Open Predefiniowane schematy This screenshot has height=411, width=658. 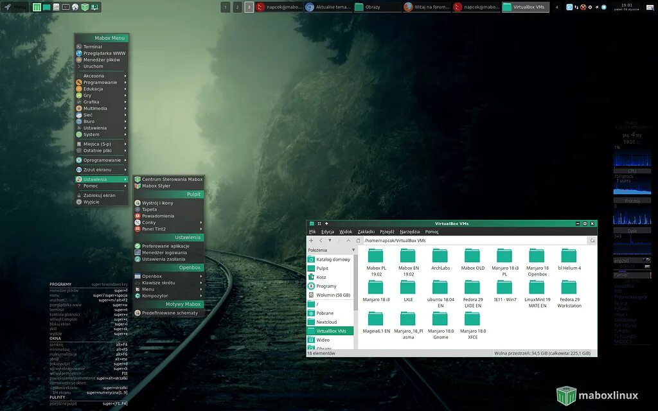coord(168,313)
